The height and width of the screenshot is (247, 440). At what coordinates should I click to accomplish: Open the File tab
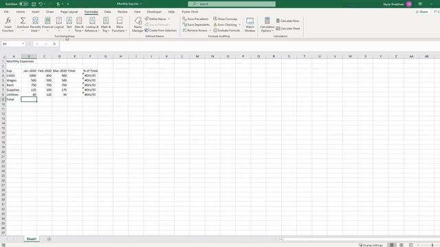pos(6,12)
